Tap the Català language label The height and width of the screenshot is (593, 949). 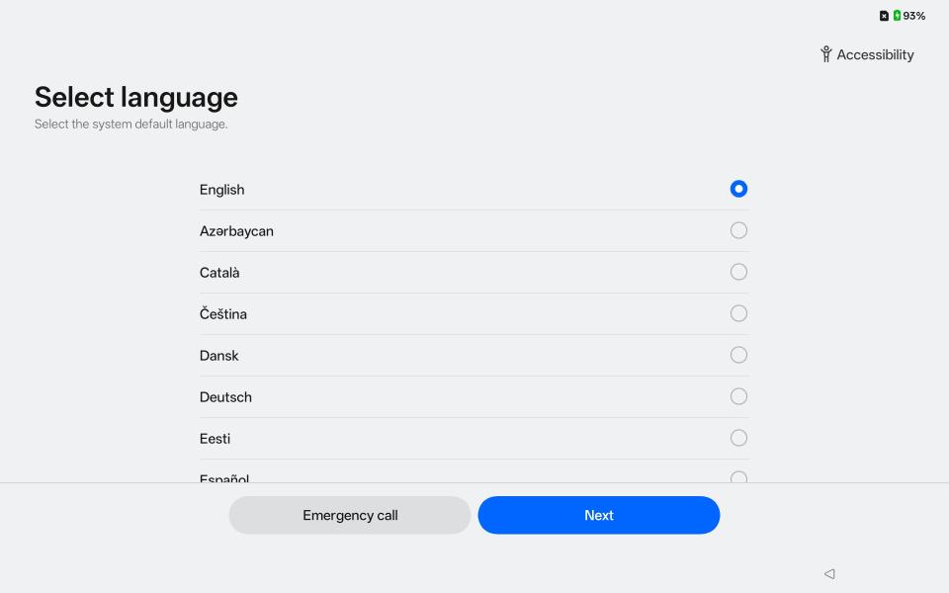[x=219, y=273]
